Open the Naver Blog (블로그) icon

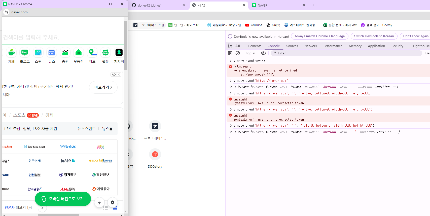coord(25,53)
